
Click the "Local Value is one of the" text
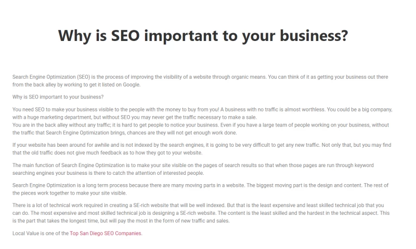point(41,233)
